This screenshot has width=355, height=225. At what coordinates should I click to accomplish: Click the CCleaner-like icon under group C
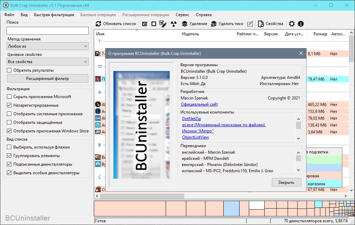pos(98,189)
